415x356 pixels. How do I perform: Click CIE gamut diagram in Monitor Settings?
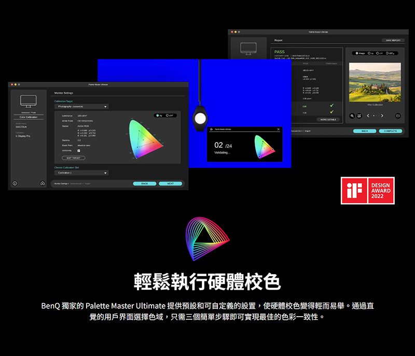click(x=145, y=139)
